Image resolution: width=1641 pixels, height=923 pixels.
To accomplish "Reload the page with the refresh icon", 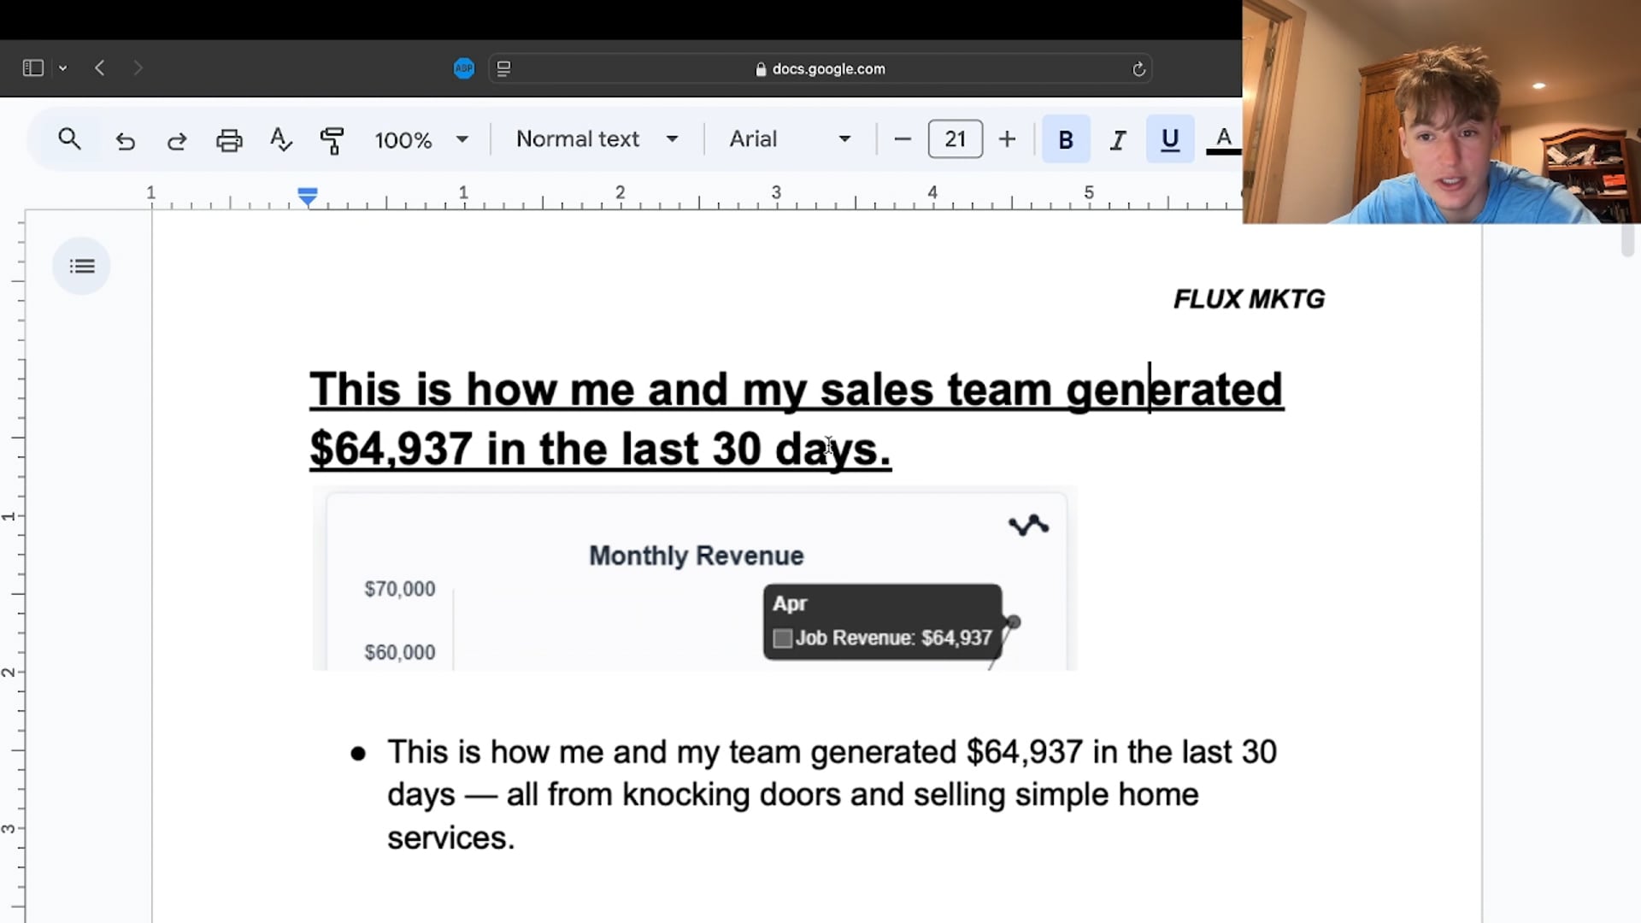I will coord(1139,68).
